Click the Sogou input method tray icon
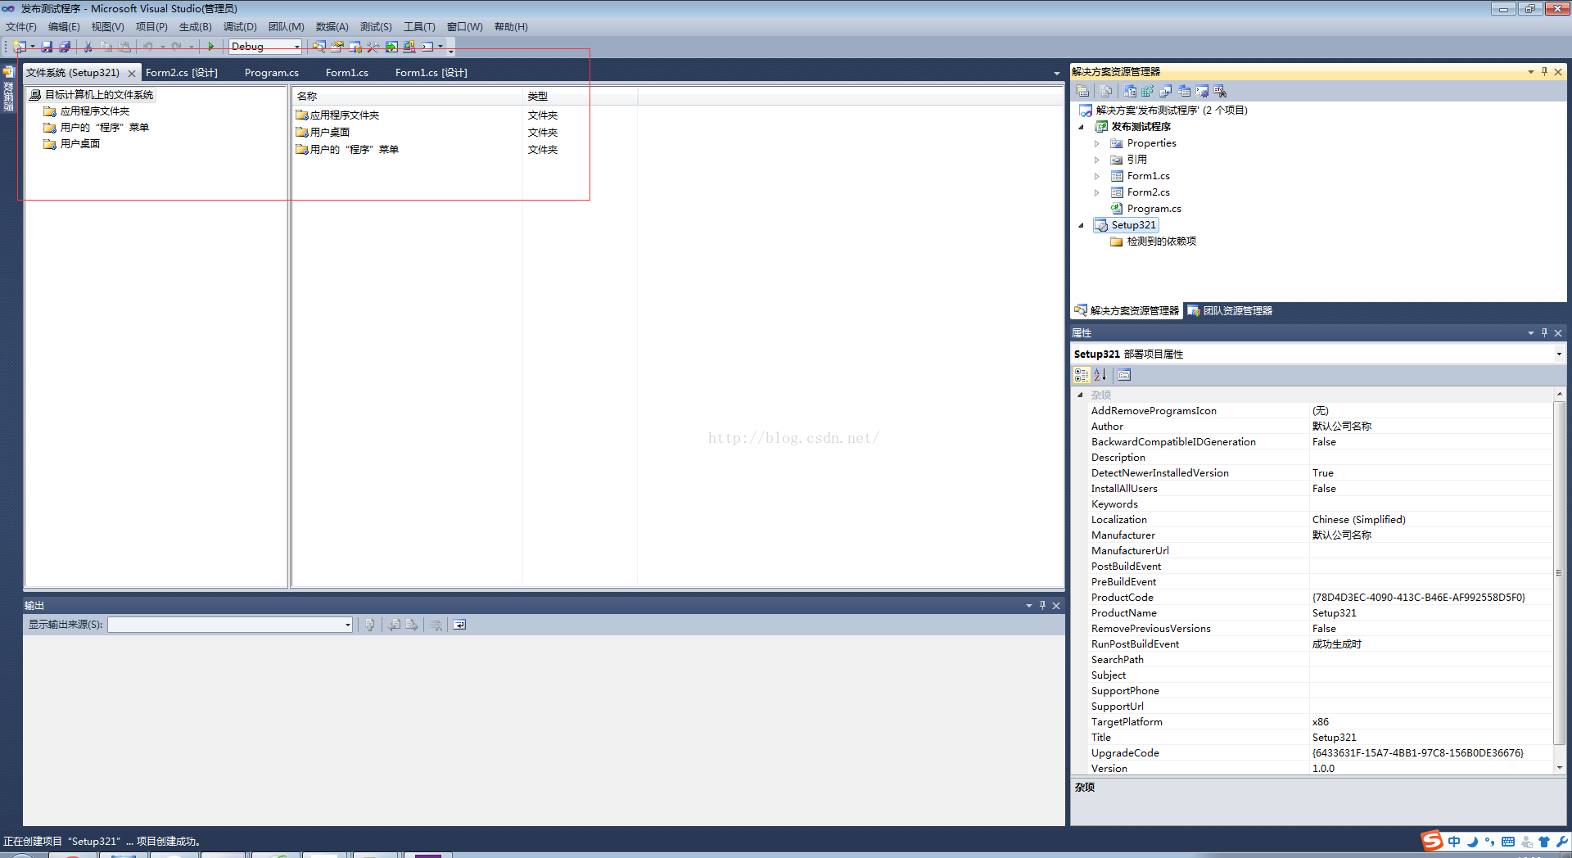Screen dimensions: 1572x858 click(x=1431, y=841)
